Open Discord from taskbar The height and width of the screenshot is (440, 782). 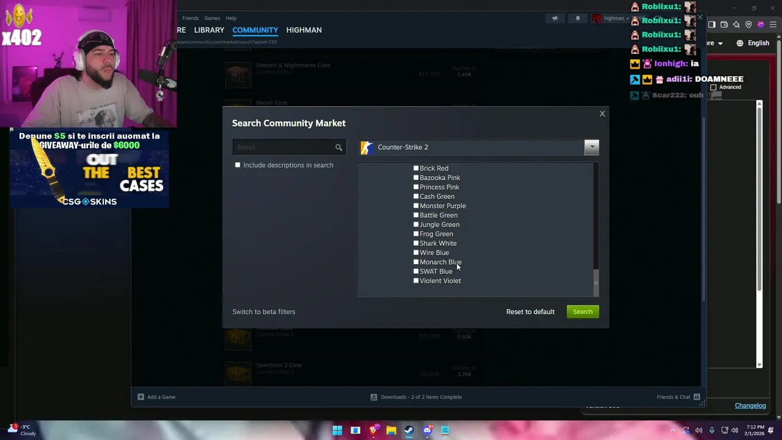click(427, 430)
